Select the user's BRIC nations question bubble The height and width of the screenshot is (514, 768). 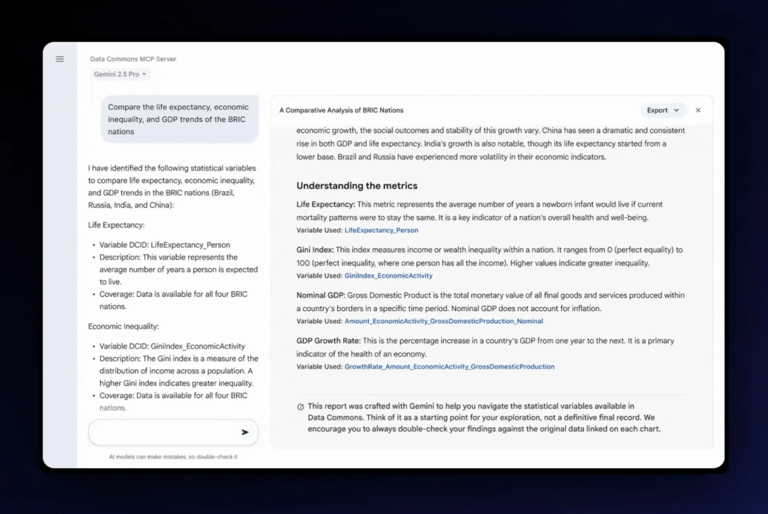(x=179, y=119)
